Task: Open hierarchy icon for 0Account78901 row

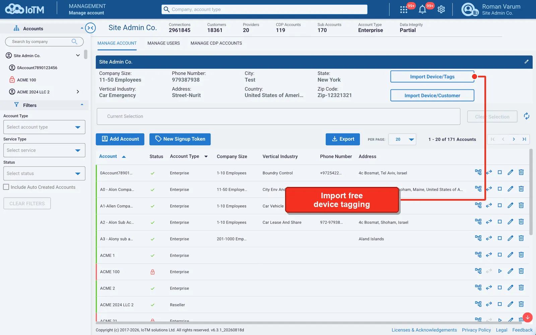Action: pos(478,172)
